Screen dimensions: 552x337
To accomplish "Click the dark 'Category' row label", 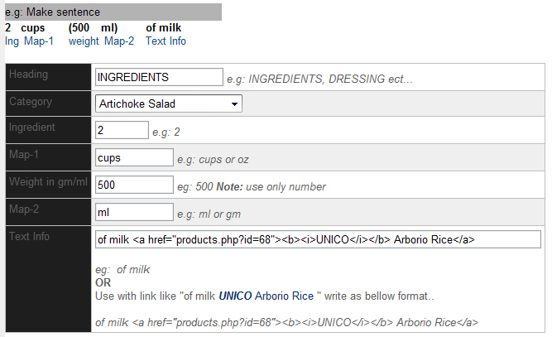I will (31, 102).
